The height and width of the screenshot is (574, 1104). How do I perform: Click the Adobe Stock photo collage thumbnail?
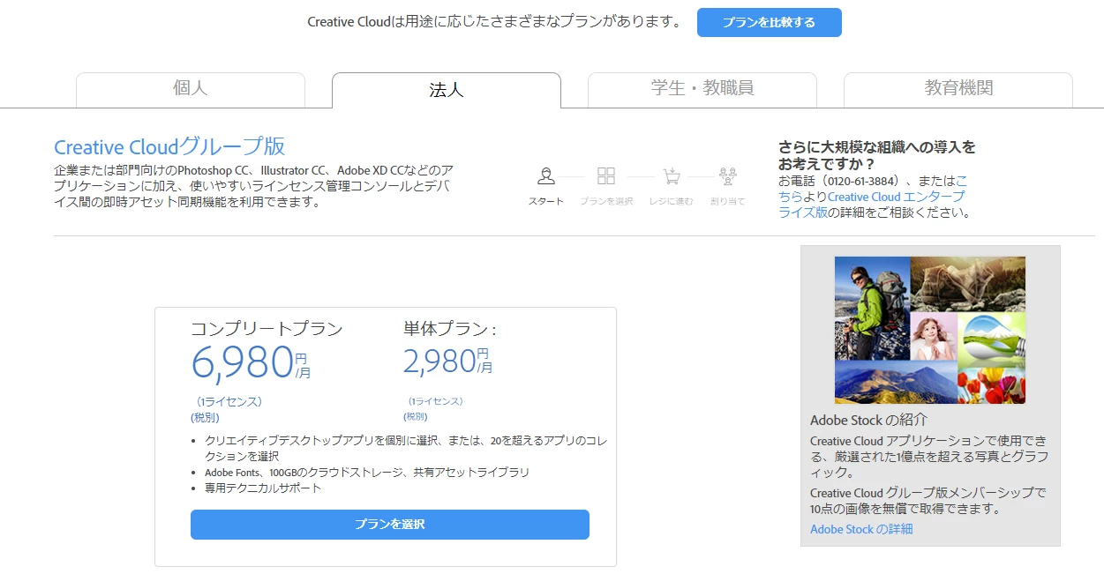coord(930,330)
